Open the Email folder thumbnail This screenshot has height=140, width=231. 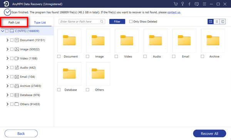click(184, 41)
